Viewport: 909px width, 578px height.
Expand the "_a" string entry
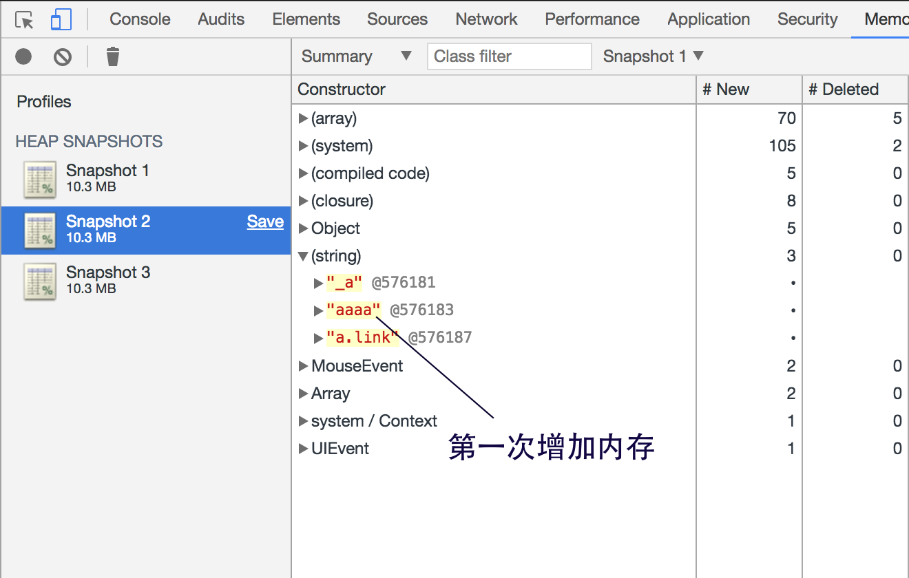coord(318,283)
